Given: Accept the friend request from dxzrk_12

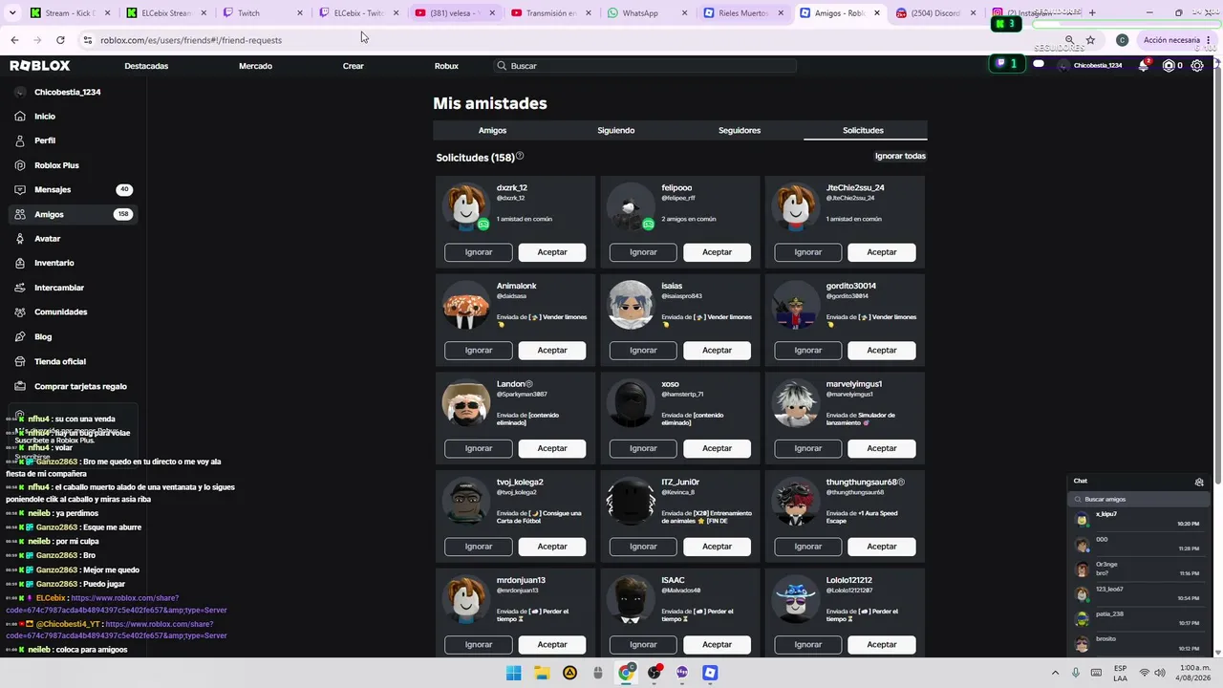Looking at the screenshot, I should pos(552,252).
